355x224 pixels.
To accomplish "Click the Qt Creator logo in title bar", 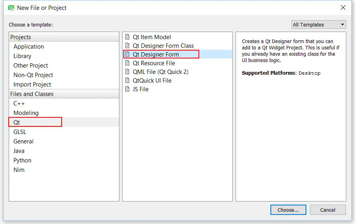I will click(x=11, y=8).
